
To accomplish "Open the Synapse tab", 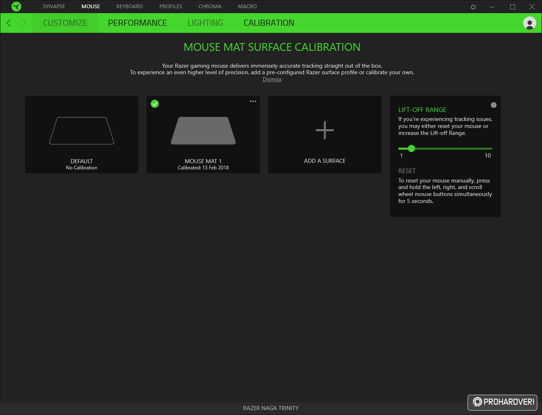I will coord(54,7).
